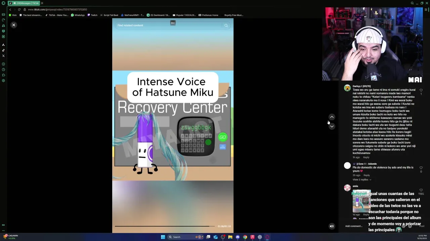Expand 'View 2 replies' under Ezra's comment
Screen dimensions: 430x241
[x=362, y=180]
